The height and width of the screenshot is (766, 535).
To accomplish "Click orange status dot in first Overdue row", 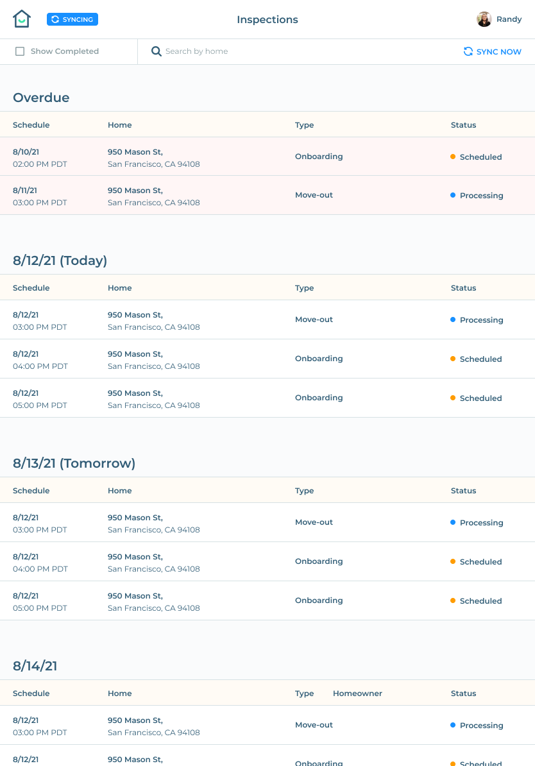I will click(453, 157).
